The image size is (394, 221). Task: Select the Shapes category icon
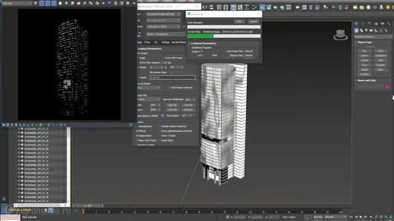(361, 31)
